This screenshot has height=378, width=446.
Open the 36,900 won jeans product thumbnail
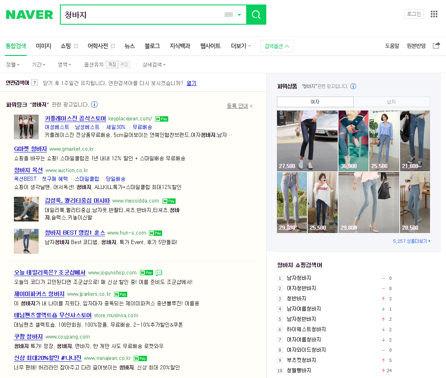[x=353, y=141]
